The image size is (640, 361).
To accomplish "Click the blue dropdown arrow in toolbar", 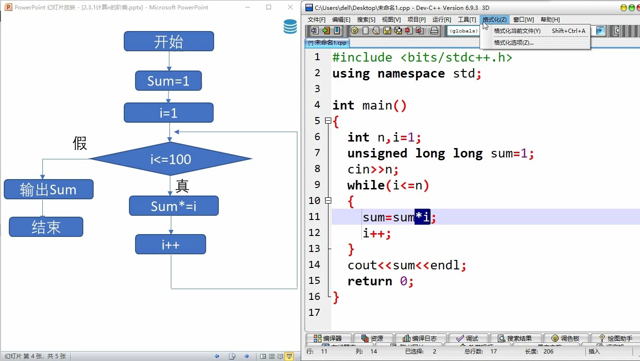I will point(600,31).
